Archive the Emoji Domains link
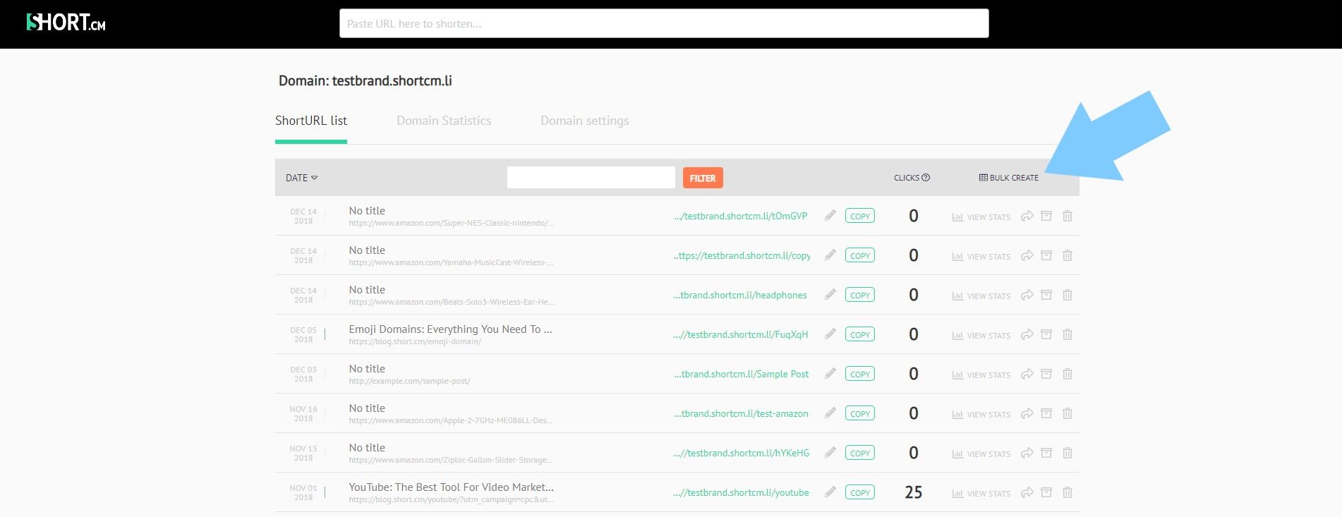Image resolution: width=1342 pixels, height=517 pixels. pyautogui.click(x=1046, y=334)
